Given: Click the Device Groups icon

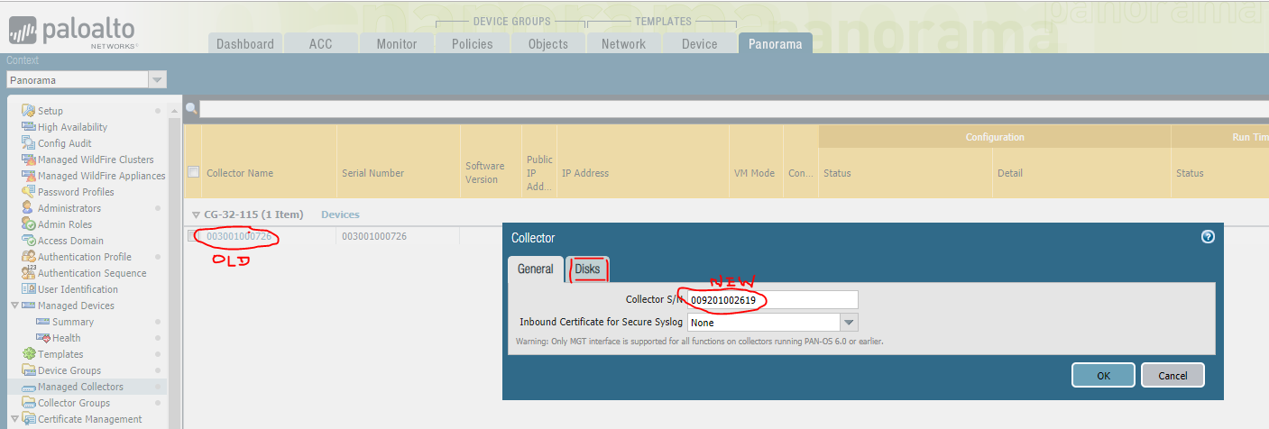Looking at the screenshot, I should [x=29, y=370].
